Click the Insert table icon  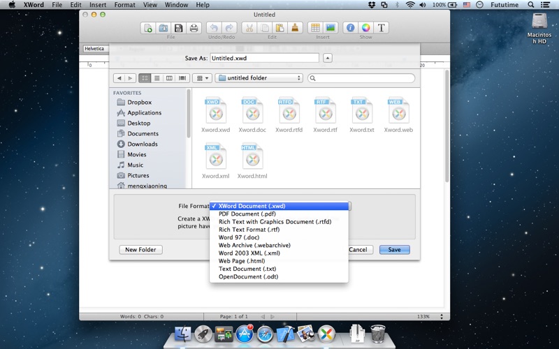click(x=315, y=28)
